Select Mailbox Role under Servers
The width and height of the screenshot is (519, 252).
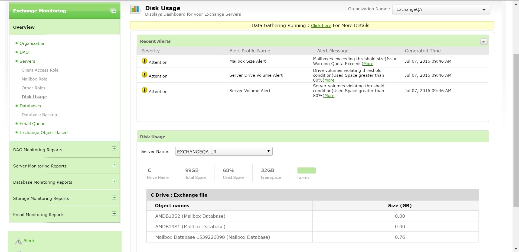tap(34, 79)
